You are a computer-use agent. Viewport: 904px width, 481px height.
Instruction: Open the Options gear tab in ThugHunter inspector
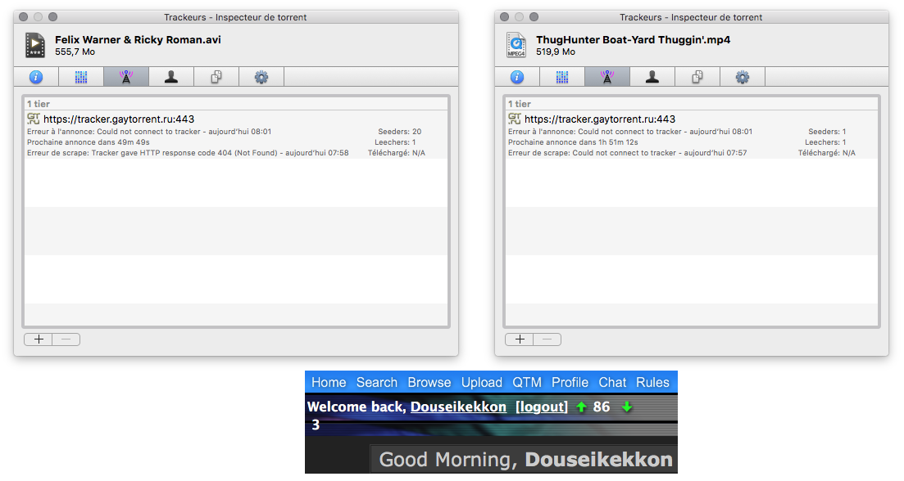tap(743, 77)
